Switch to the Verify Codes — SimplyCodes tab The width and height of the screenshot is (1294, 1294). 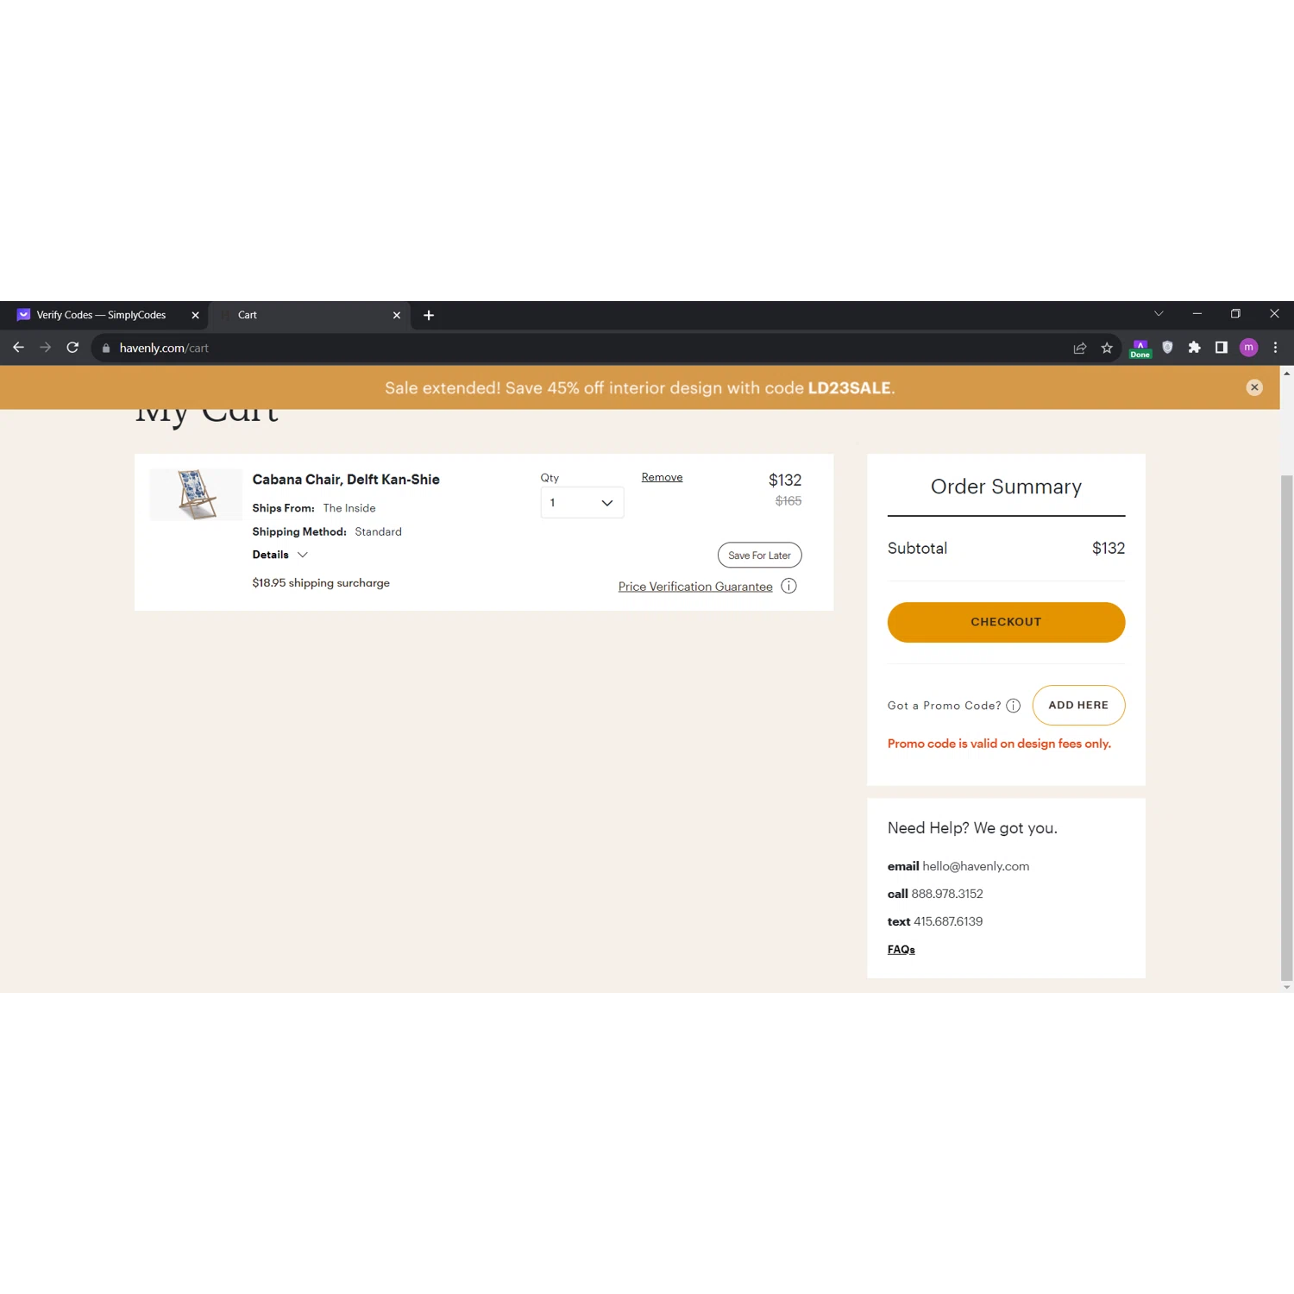click(104, 315)
